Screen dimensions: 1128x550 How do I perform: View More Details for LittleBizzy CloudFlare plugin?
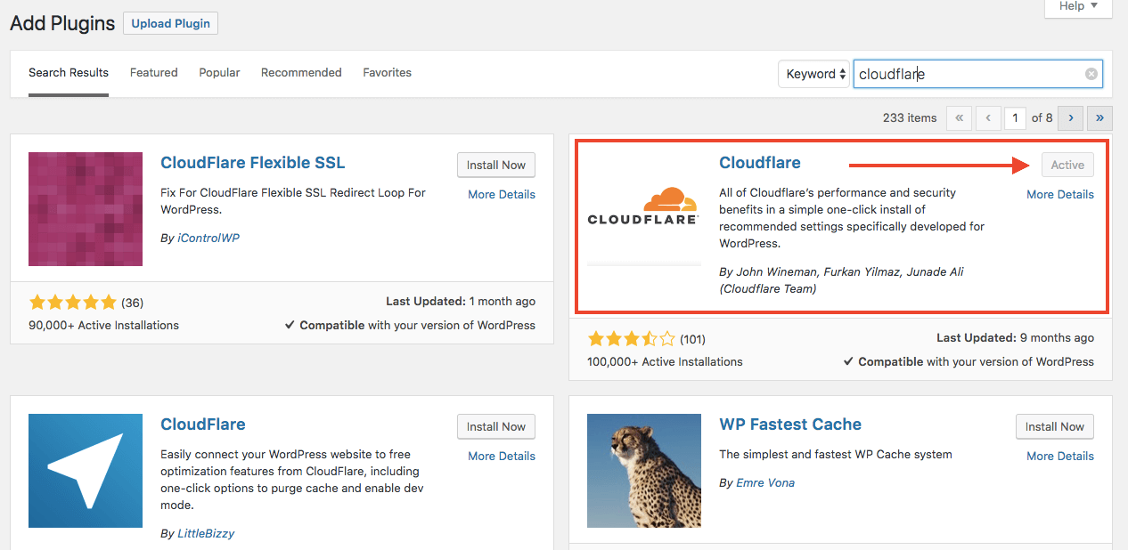[x=502, y=456]
